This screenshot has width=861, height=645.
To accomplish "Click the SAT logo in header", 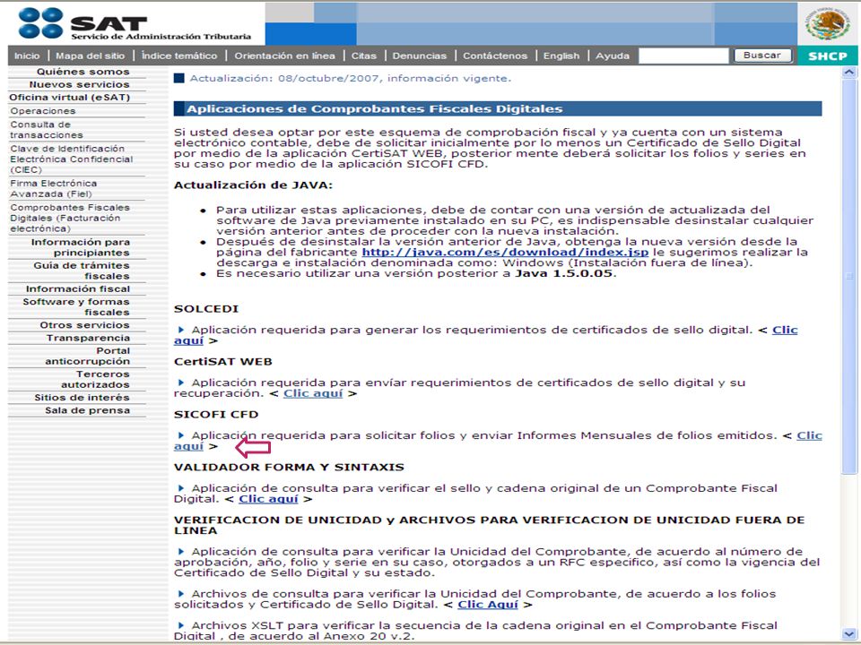I will click(135, 23).
